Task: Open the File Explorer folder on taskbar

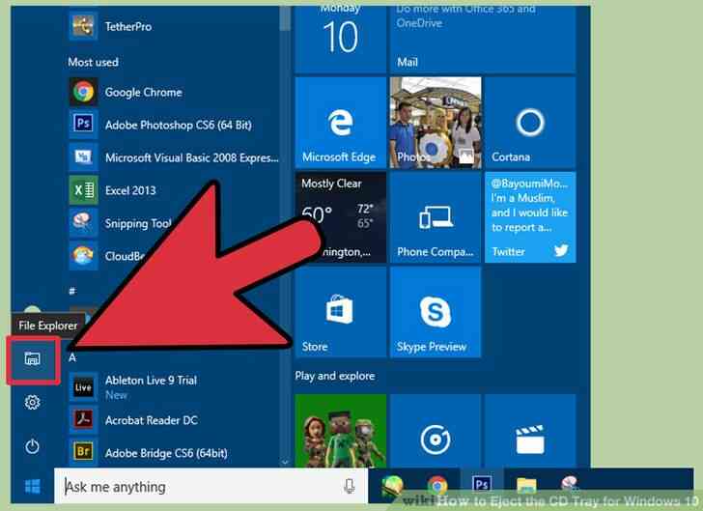Action: point(526,486)
